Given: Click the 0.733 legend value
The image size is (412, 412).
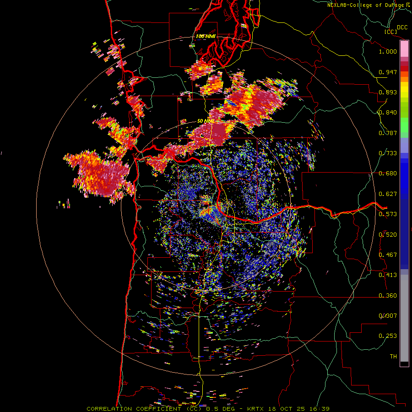Looking at the screenshot, I should click(388, 153).
